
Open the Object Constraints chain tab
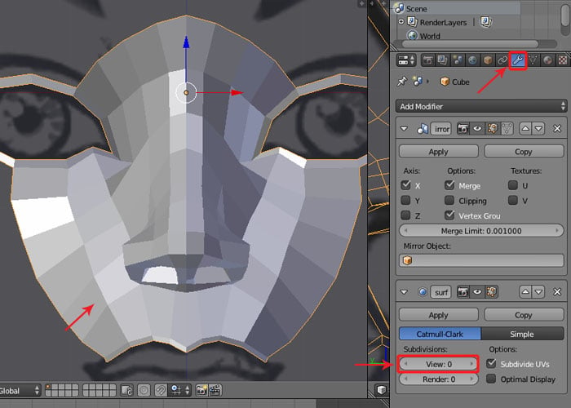click(502, 60)
